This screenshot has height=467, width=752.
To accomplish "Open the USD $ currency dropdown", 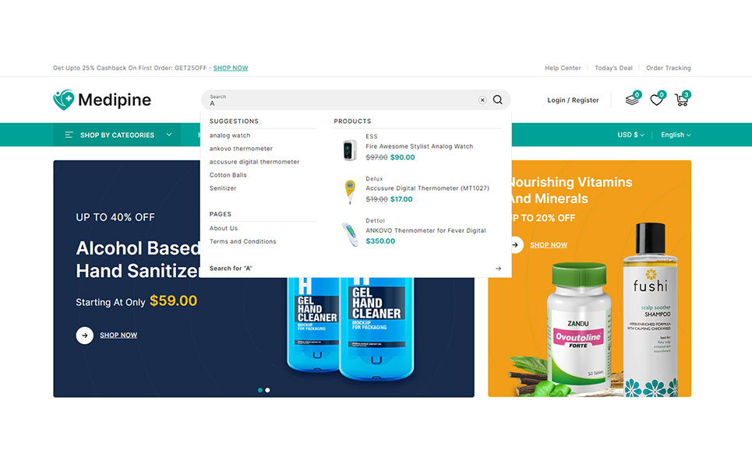I will 630,135.
